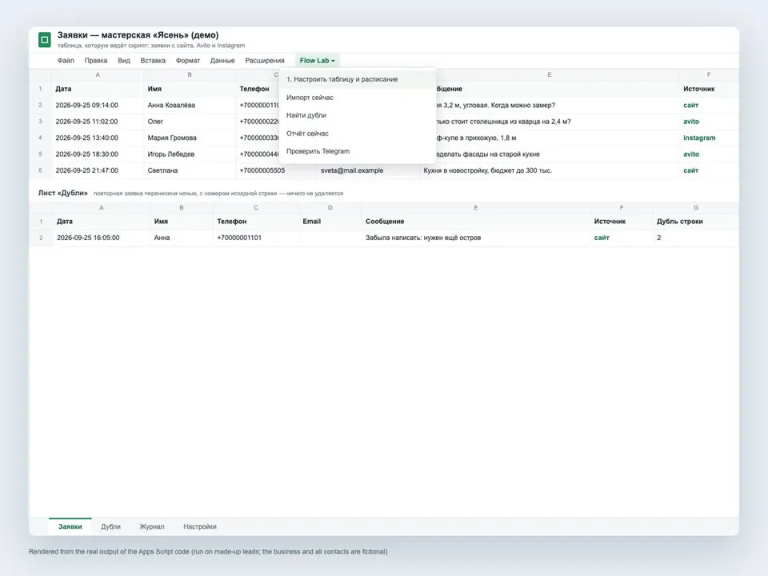Open the Файл menu
The width and height of the screenshot is (768, 576).
click(66, 61)
